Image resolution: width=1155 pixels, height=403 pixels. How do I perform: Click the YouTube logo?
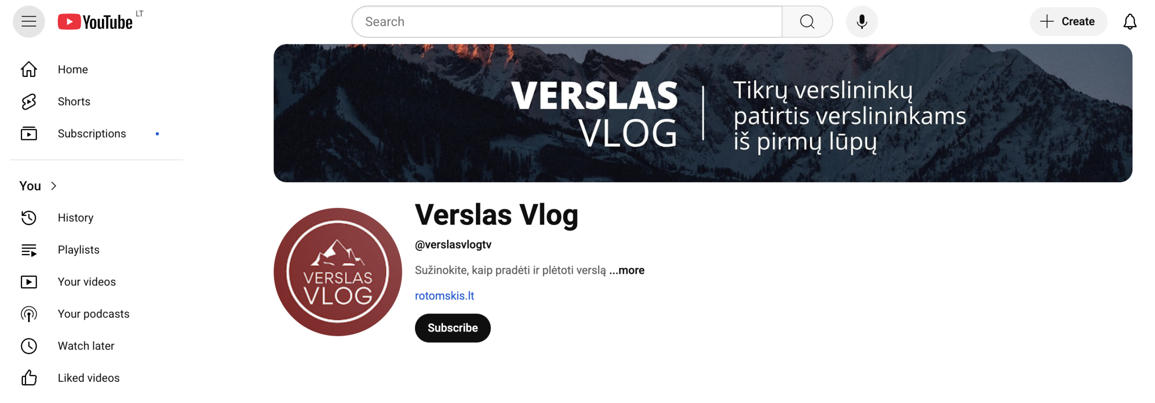(x=95, y=22)
